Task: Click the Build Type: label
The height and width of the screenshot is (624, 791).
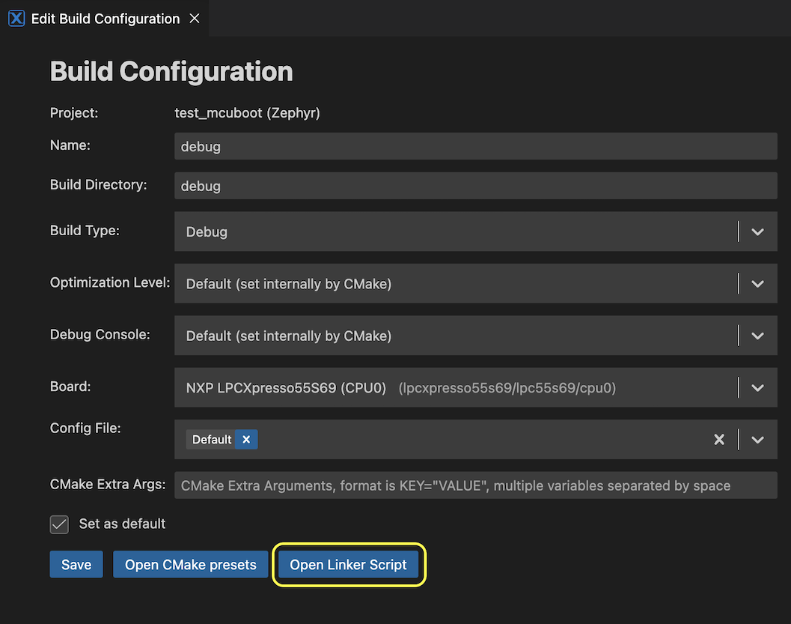Action: pos(85,230)
